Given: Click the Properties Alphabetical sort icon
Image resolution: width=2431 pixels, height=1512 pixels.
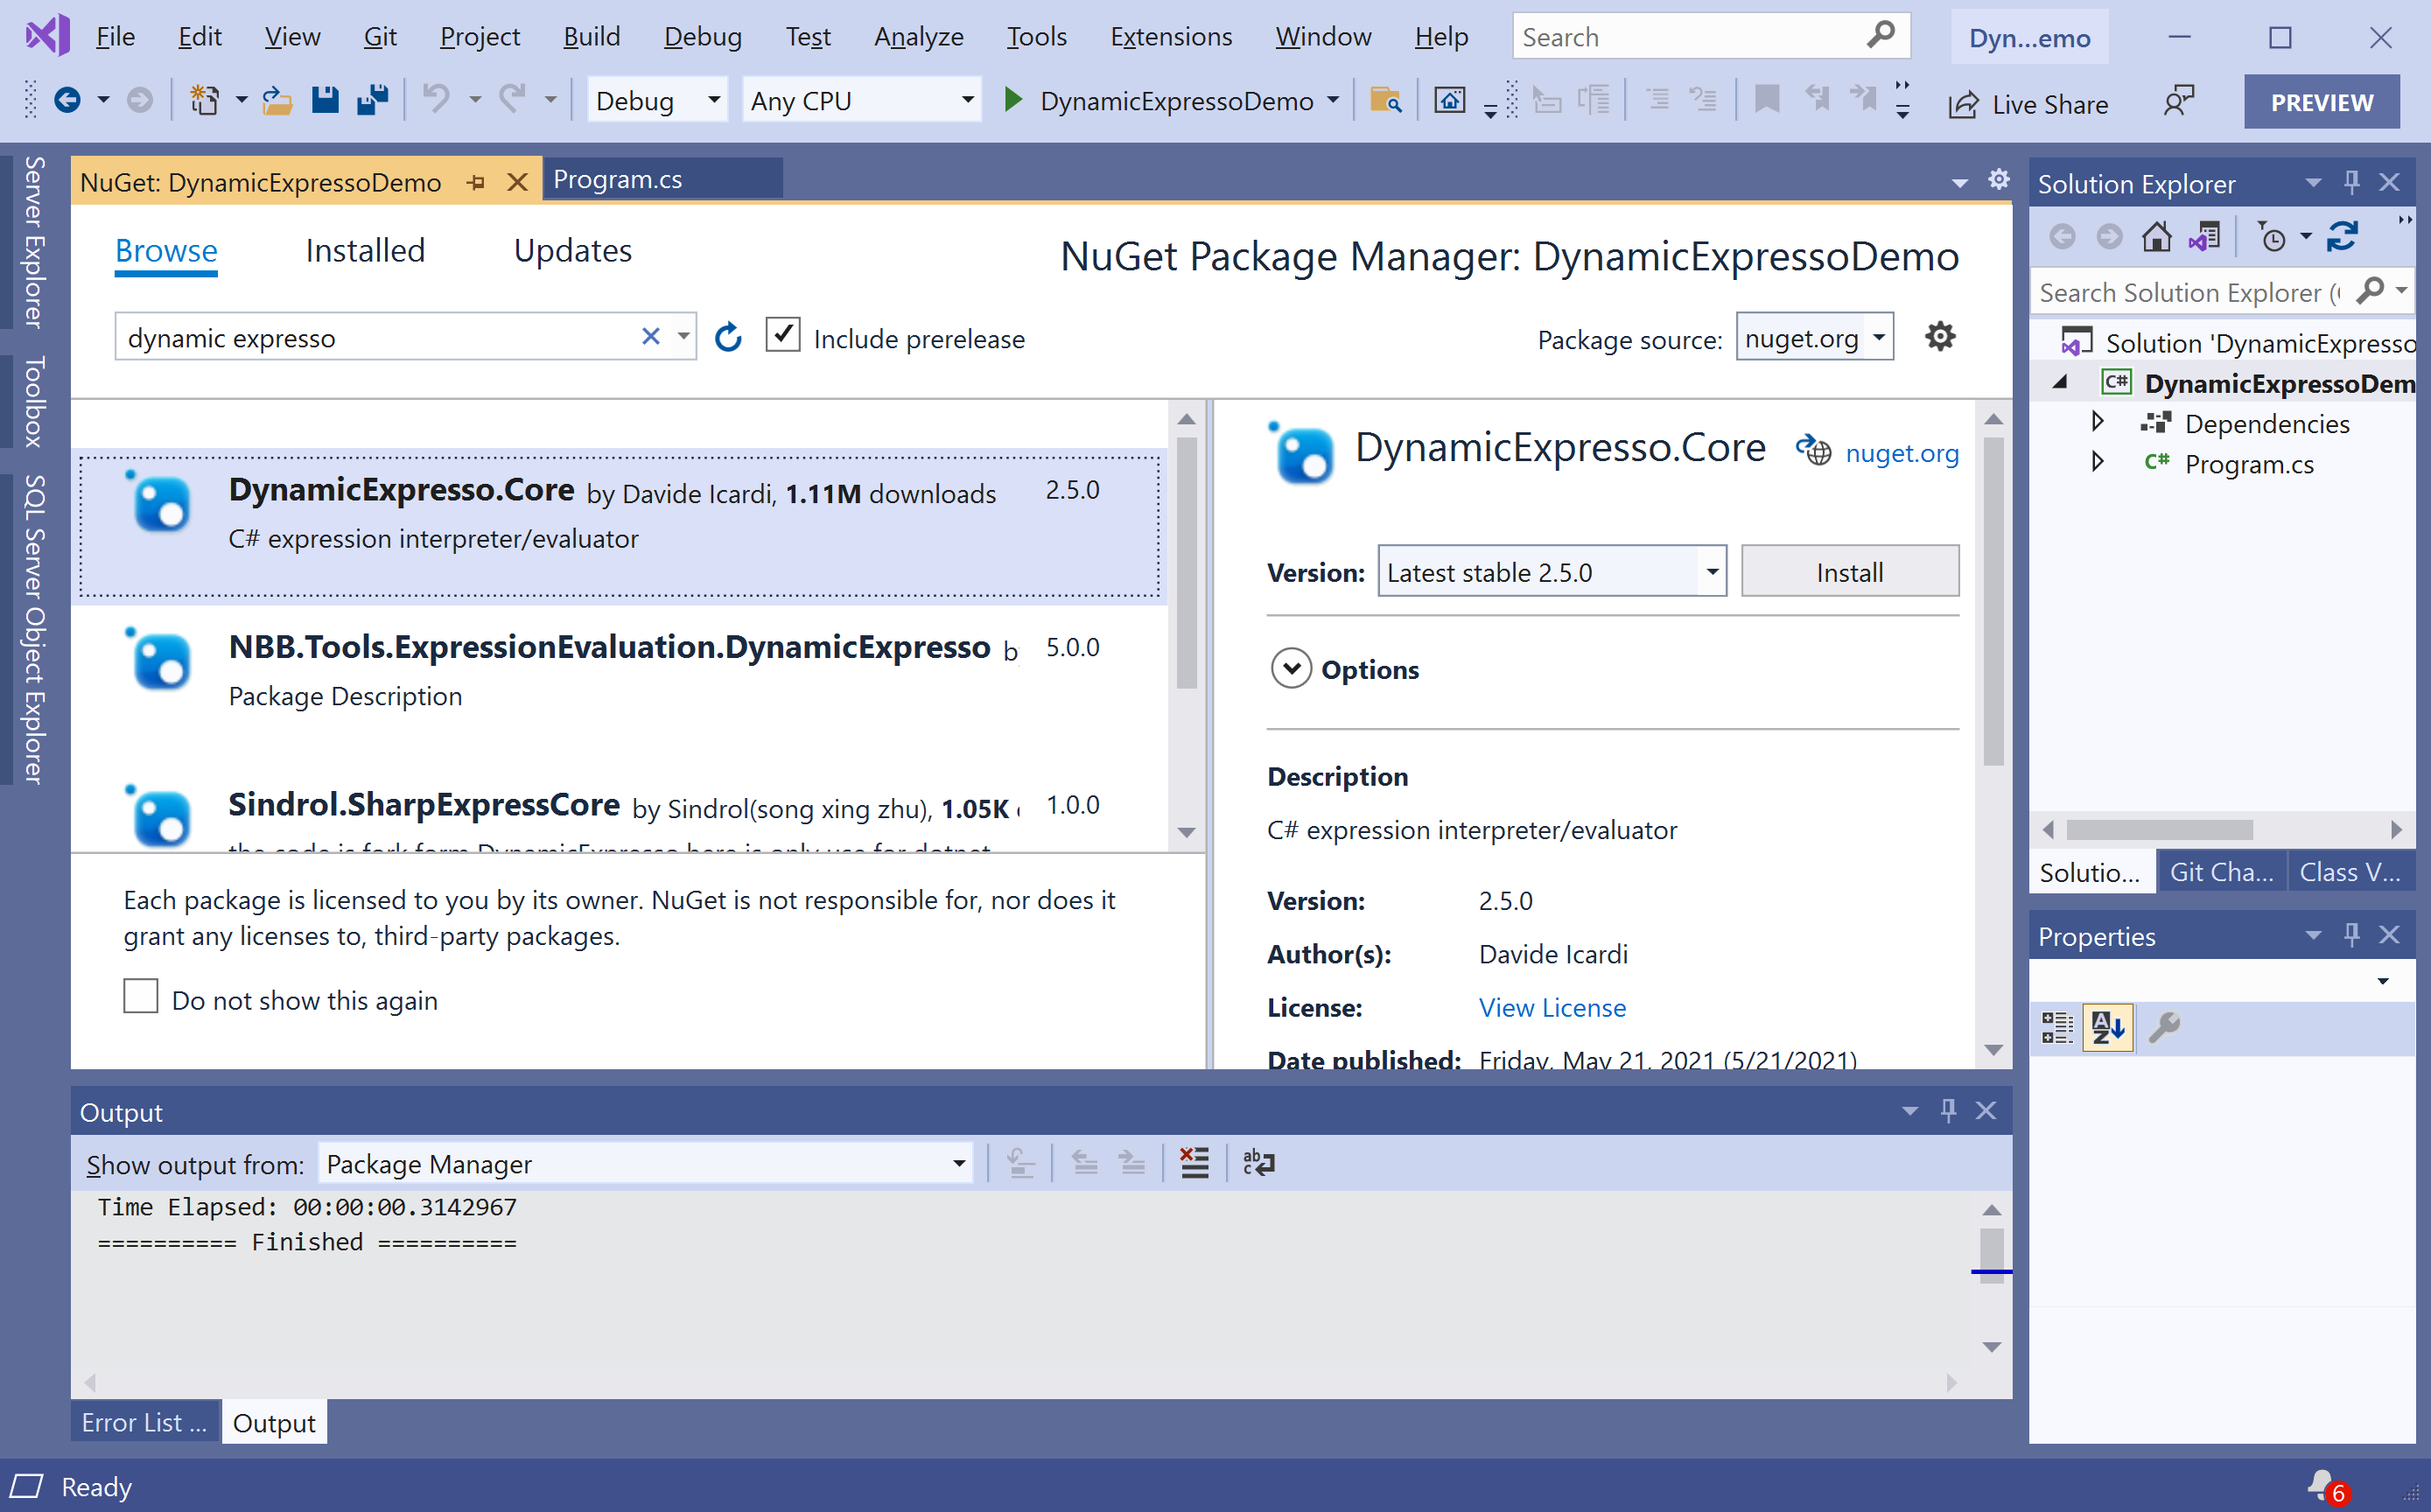Looking at the screenshot, I should 2107,1027.
